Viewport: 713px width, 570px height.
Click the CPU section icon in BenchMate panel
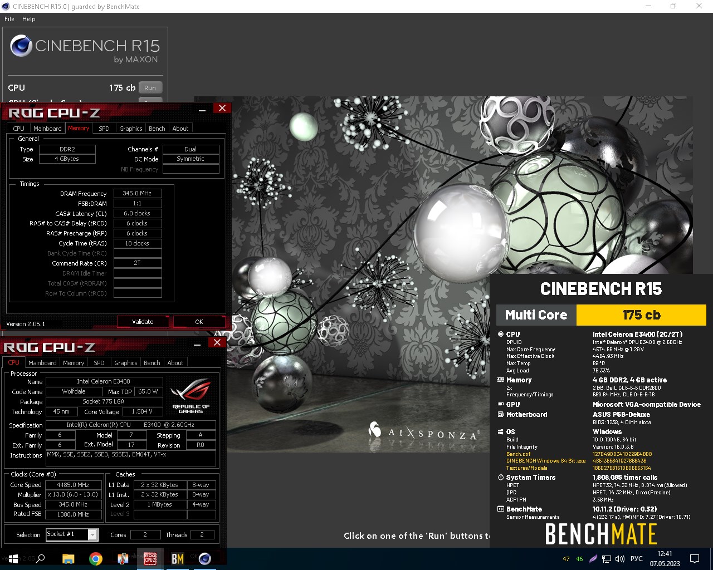coord(500,335)
